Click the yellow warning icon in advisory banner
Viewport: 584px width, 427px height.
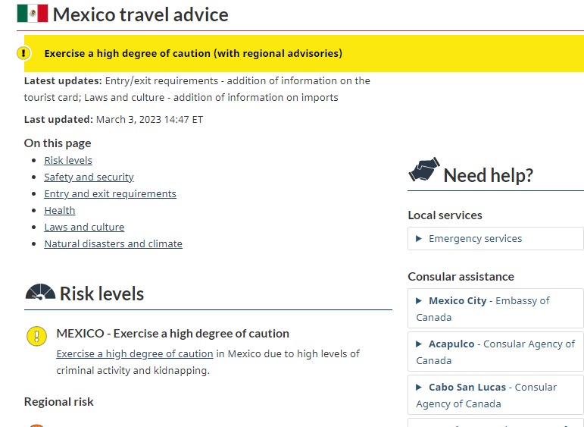[x=24, y=53]
